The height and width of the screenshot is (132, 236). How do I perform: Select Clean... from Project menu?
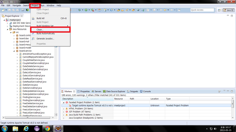point(50,30)
